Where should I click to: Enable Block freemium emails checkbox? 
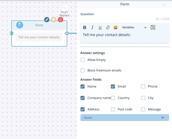[x=82, y=70]
